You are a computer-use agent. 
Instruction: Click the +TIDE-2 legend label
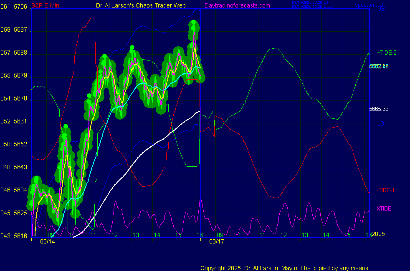click(387, 53)
